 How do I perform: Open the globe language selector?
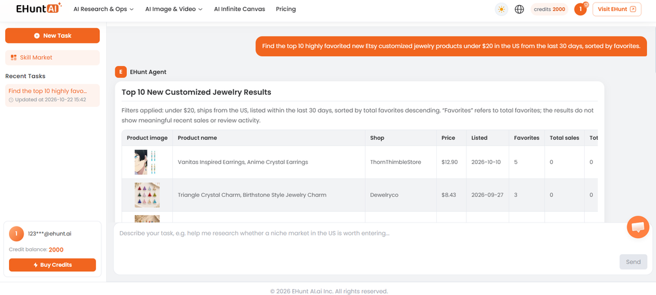click(519, 9)
